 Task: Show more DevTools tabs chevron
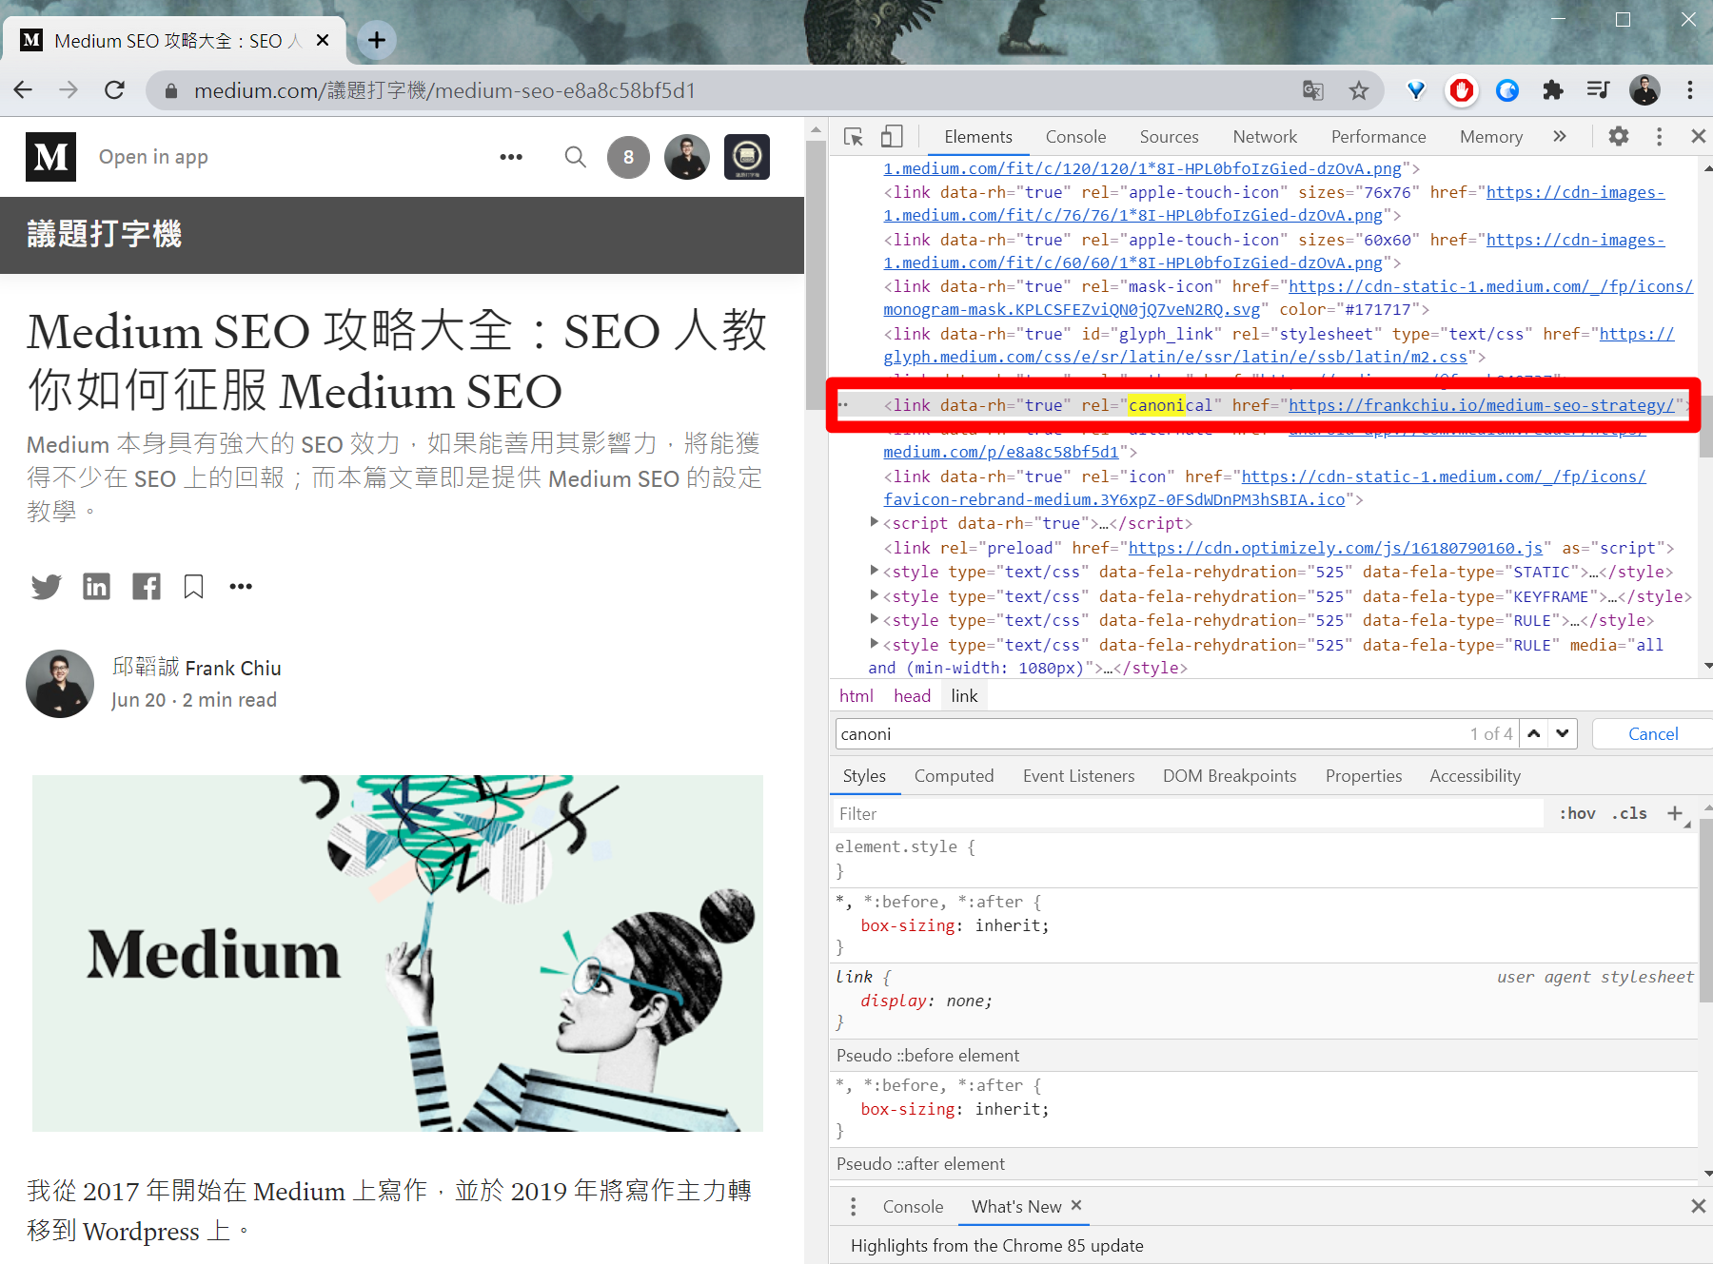point(1560,137)
